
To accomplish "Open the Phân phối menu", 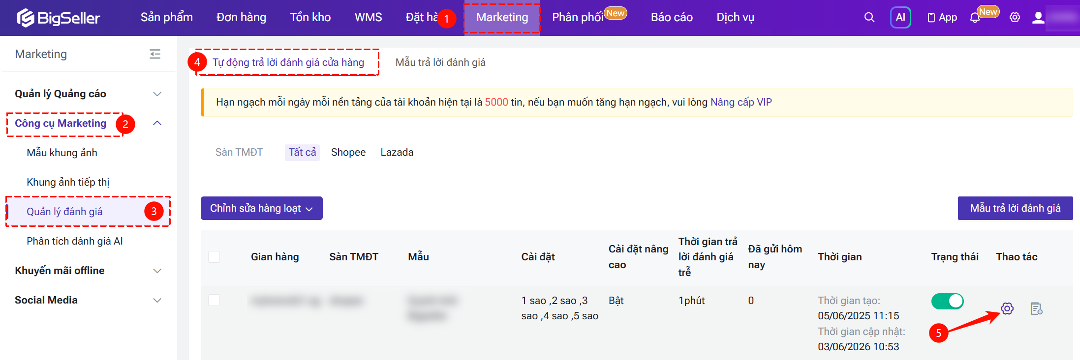I will pyautogui.click(x=578, y=18).
